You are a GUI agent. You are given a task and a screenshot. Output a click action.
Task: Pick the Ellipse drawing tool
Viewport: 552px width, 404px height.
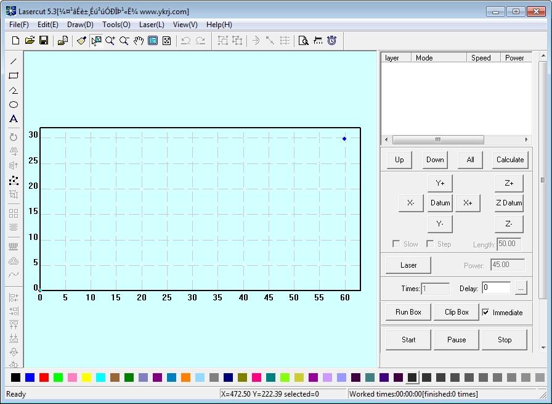(13, 105)
